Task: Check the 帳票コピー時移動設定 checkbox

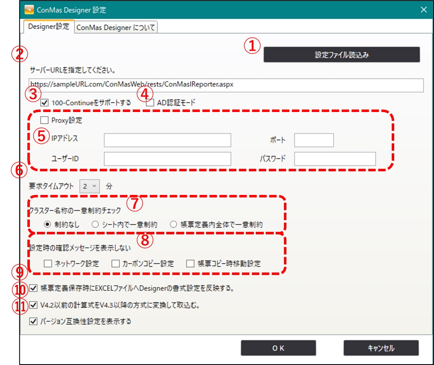Action: (190, 263)
